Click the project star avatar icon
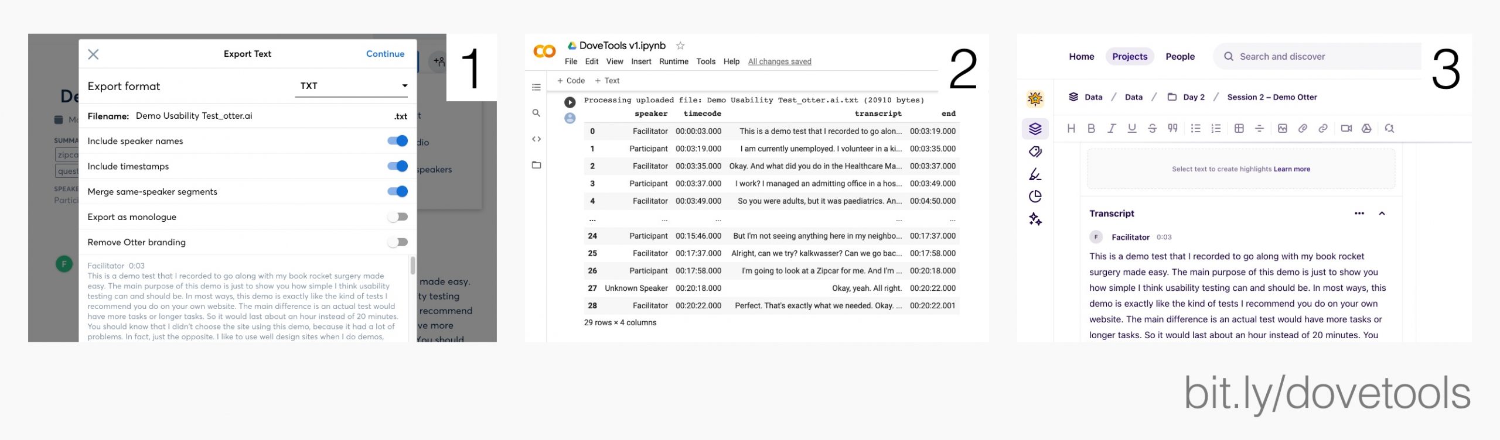The width and height of the screenshot is (1500, 440). (1035, 99)
